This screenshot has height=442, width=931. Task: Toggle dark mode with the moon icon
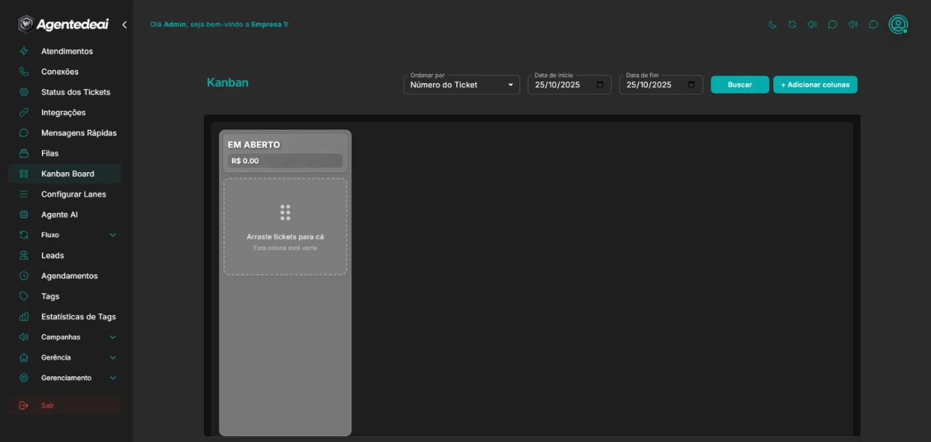click(772, 24)
